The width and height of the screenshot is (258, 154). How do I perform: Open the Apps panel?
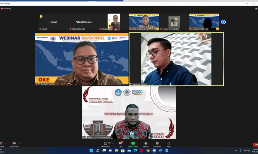coord(169,144)
